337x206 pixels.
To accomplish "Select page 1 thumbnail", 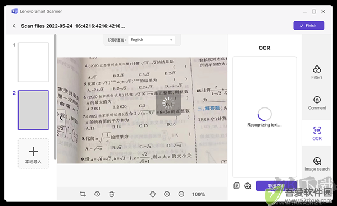I will pyautogui.click(x=33, y=62).
